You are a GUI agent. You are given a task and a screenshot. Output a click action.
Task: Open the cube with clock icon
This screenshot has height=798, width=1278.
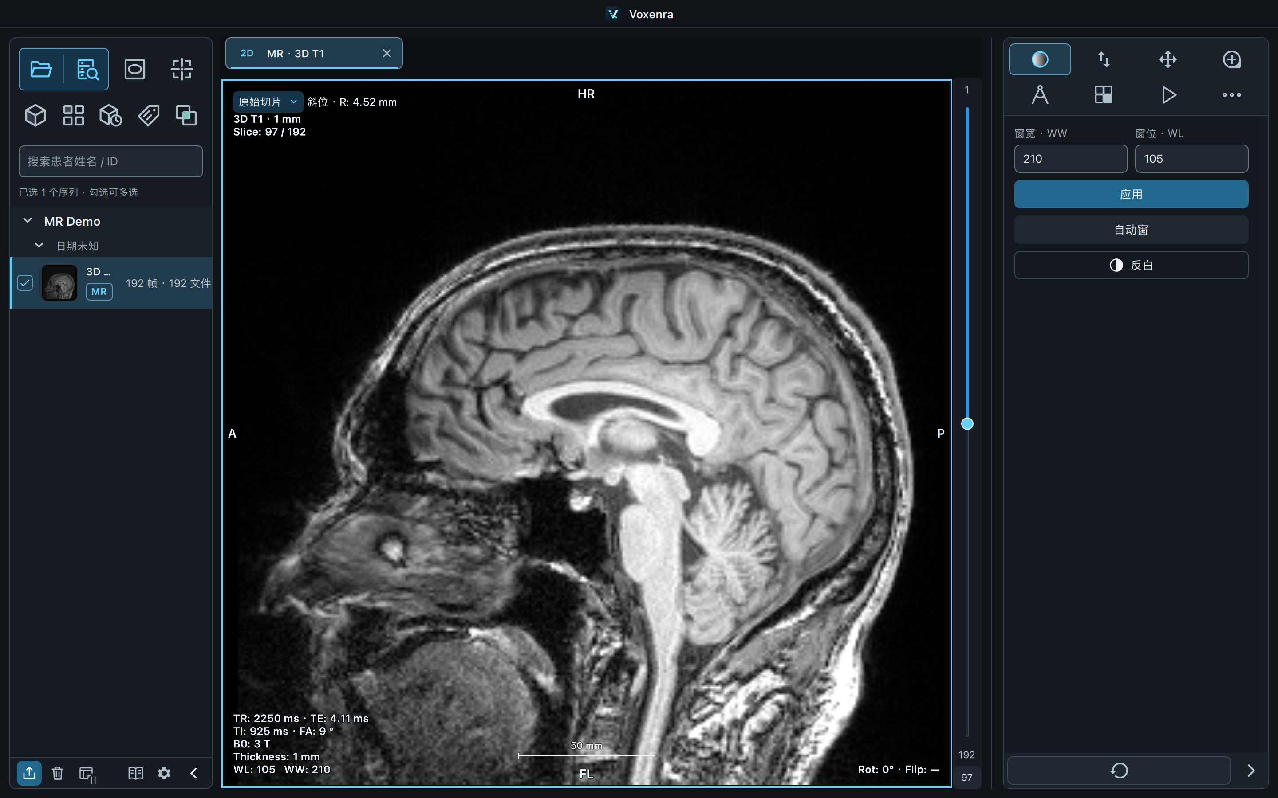(x=110, y=115)
